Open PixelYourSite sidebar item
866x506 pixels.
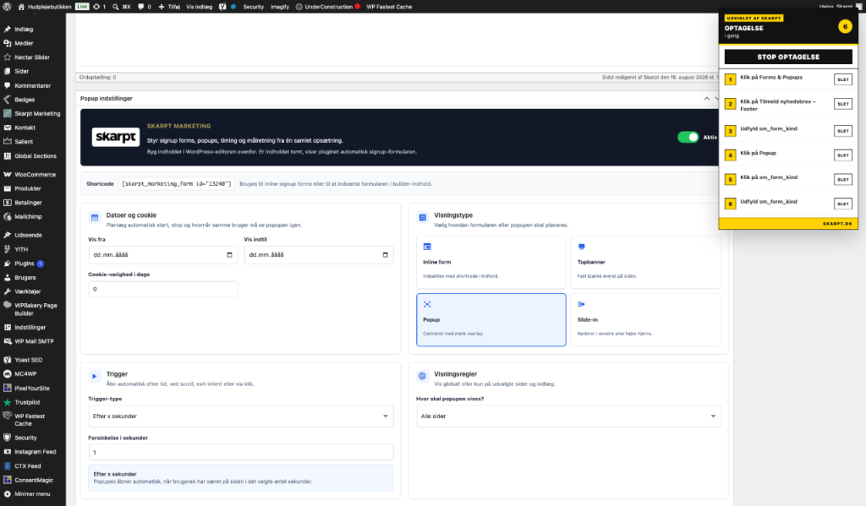tap(33, 388)
